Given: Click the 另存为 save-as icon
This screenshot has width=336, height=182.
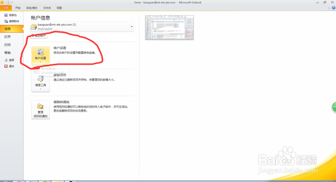Looking at the screenshot, I should click(x=6, y=15).
